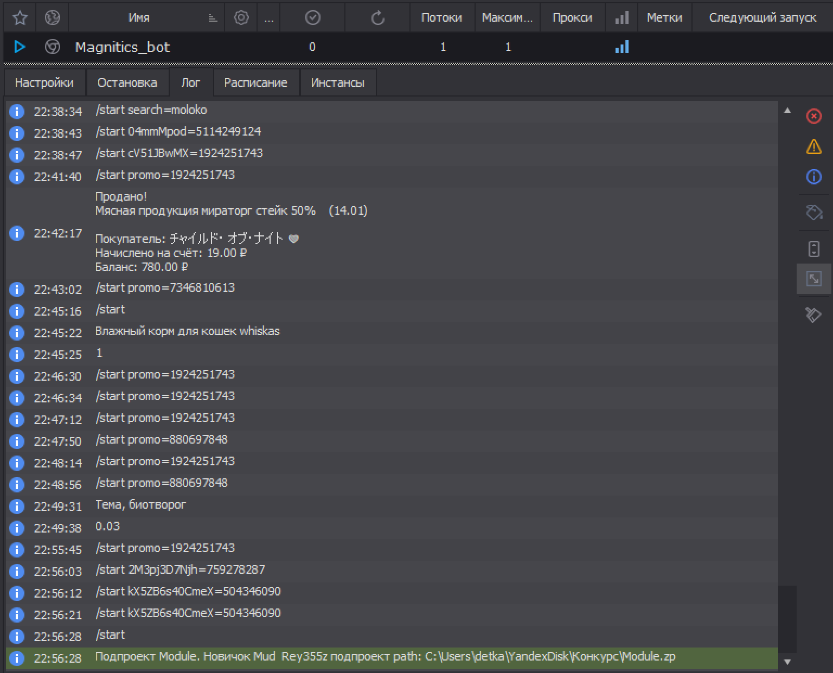Toggle the error messages filter in the log
This screenshot has height=673, width=833.
click(x=813, y=116)
